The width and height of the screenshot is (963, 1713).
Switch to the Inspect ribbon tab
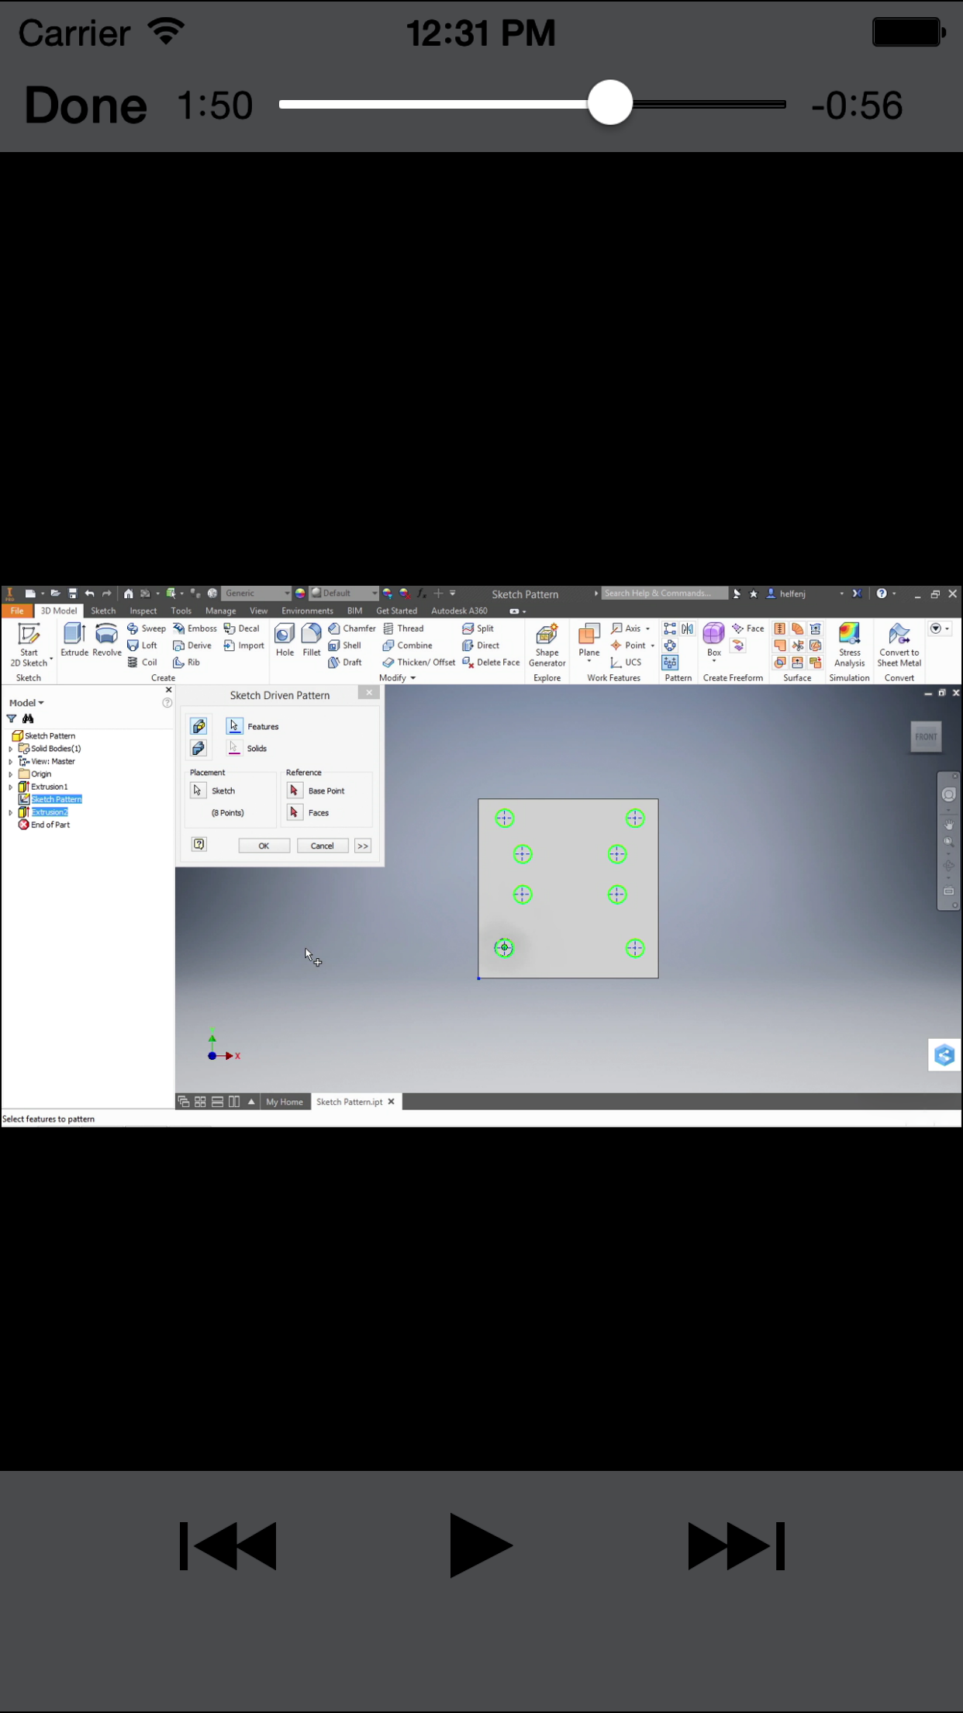(x=143, y=611)
